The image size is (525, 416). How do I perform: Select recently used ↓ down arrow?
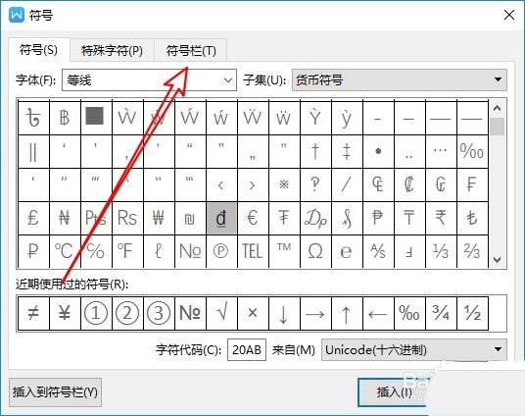coord(284,313)
